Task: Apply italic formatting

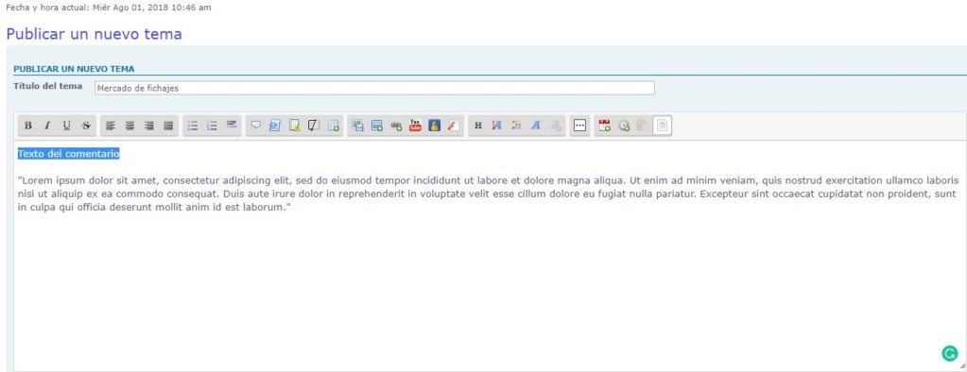Action: tap(47, 126)
